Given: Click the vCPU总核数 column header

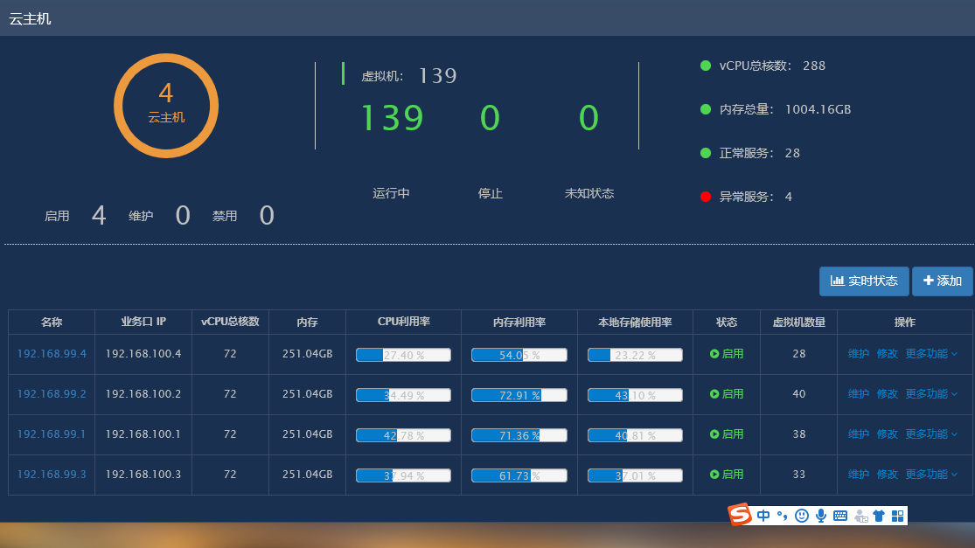Looking at the screenshot, I should pyautogui.click(x=230, y=322).
